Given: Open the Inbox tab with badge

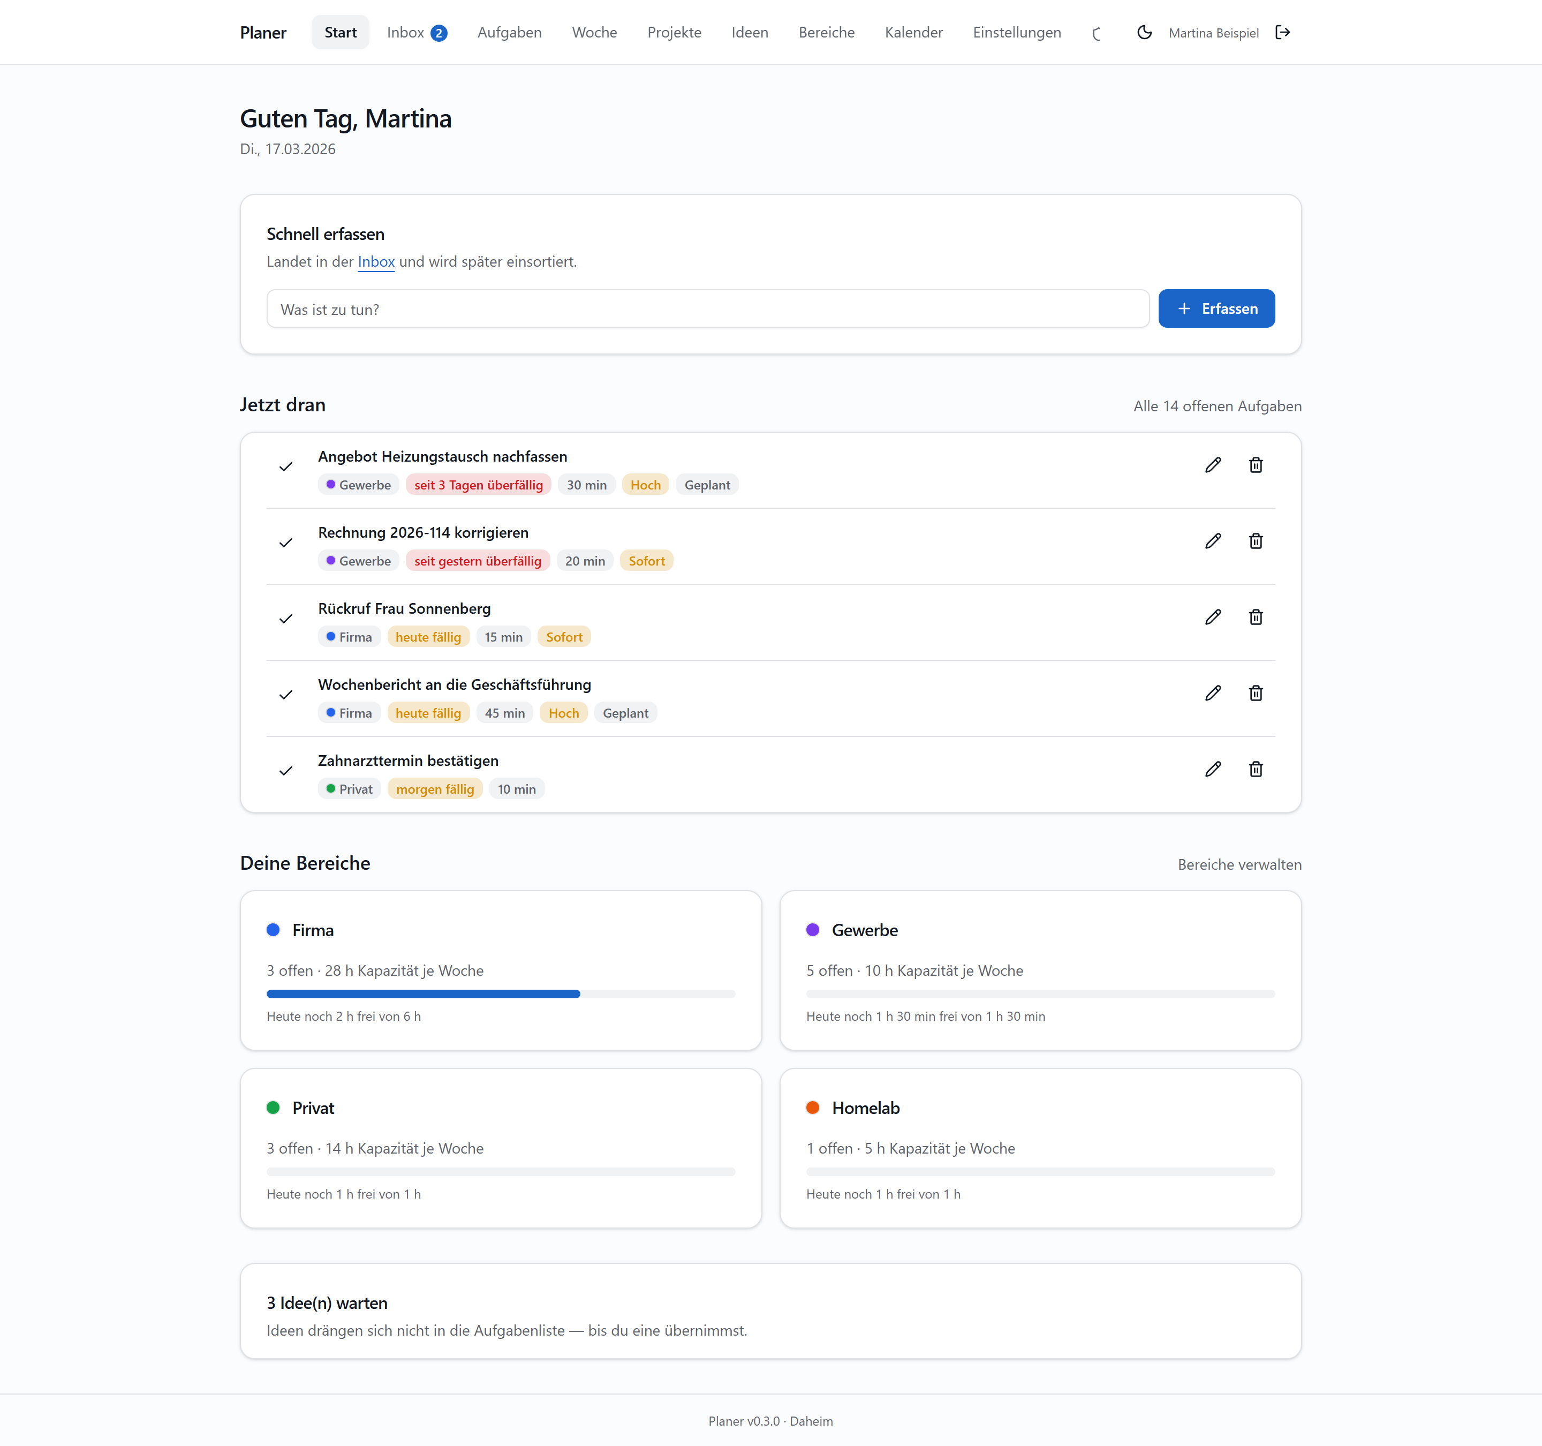Looking at the screenshot, I should [417, 33].
